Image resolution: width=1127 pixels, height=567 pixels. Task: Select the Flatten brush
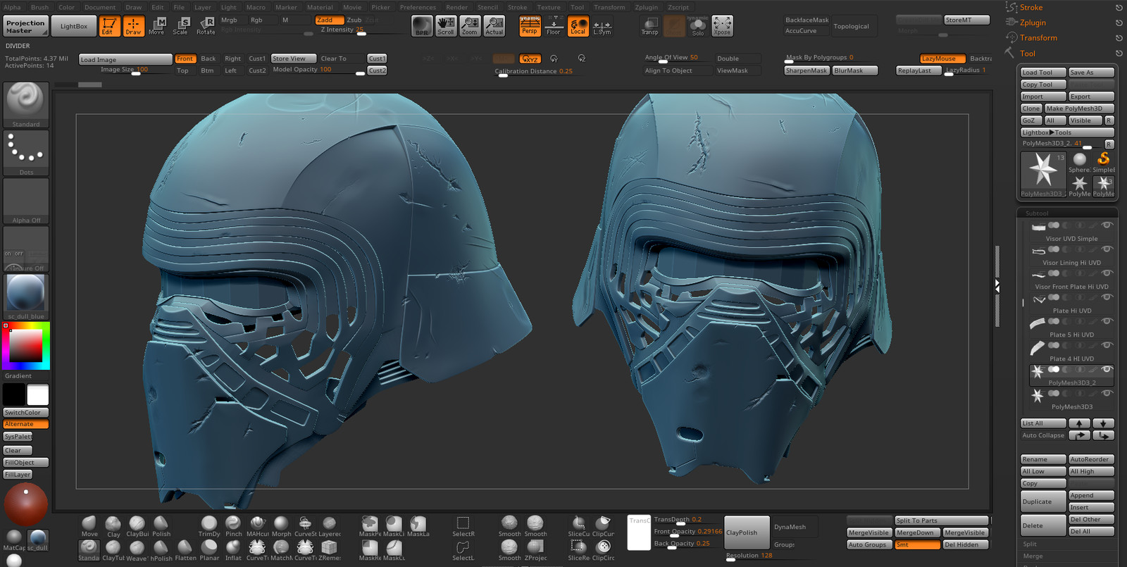pyautogui.click(x=185, y=550)
